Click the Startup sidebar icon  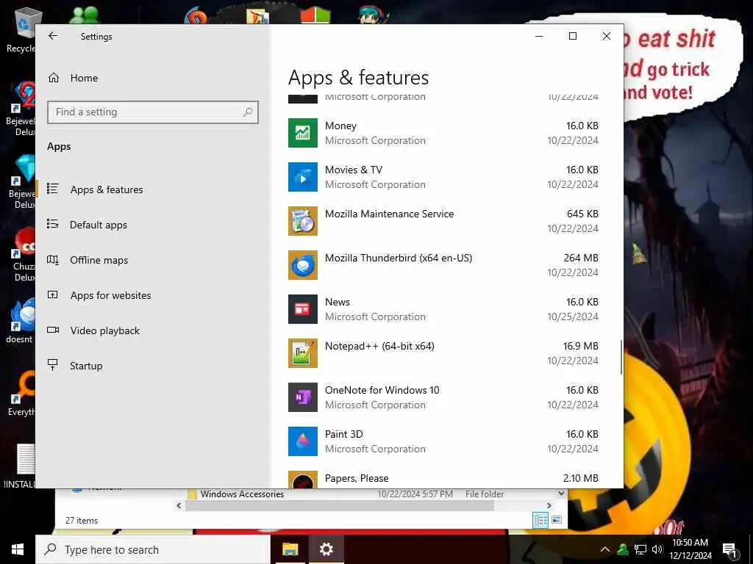coord(53,365)
